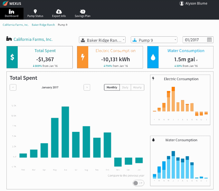The height and width of the screenshot is (191, 219).
Task: Click the Alyson Blume user avatar icon
Action: click(182, 3)
